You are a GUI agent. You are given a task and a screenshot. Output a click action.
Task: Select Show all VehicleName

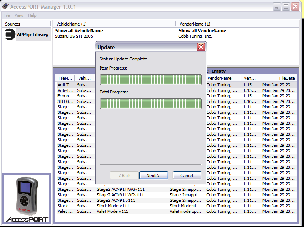pos(79,31)
